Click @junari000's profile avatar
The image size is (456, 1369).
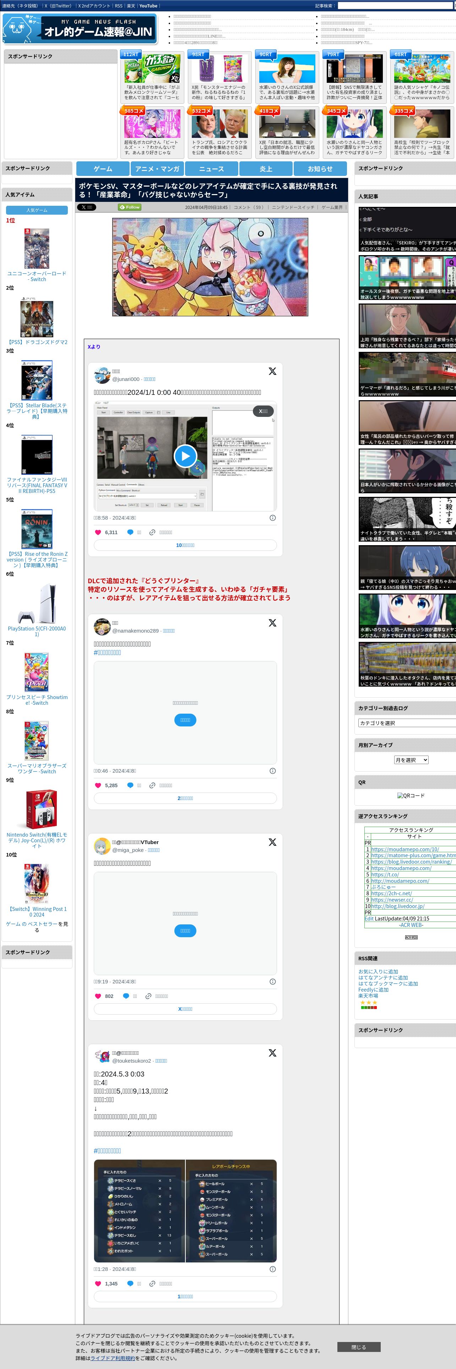pyautogui.click(x=102, y=375)
